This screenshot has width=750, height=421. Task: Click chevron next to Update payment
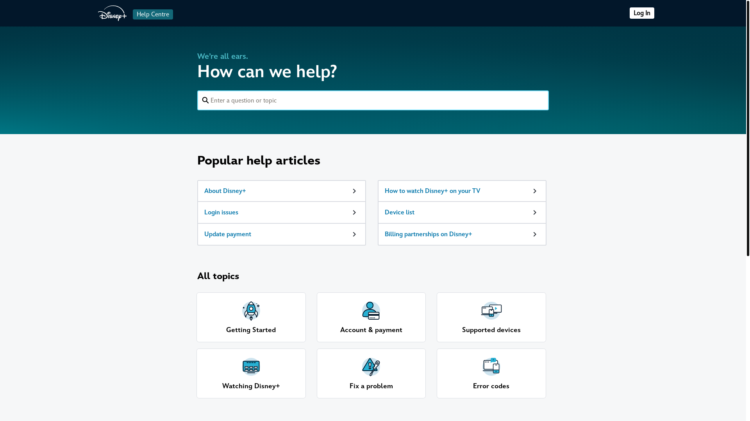354,234
